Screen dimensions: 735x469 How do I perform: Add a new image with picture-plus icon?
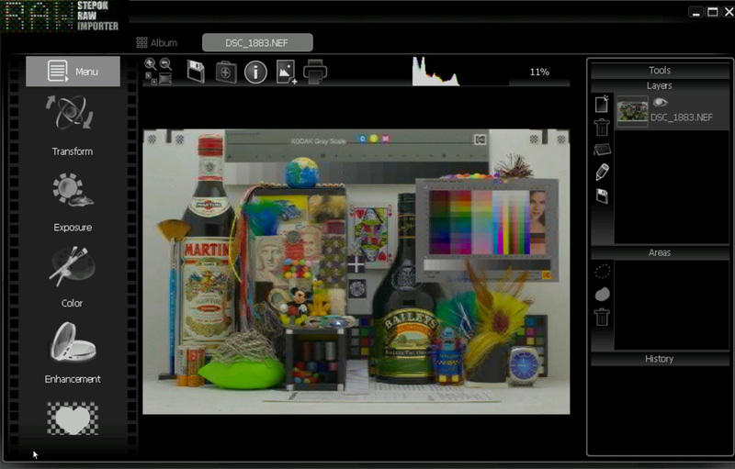(286, 72)
